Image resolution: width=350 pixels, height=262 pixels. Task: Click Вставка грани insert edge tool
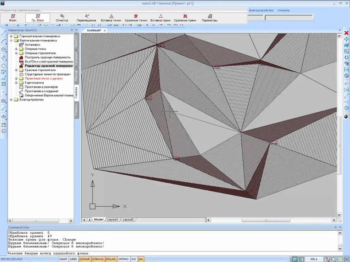point(160,18)
